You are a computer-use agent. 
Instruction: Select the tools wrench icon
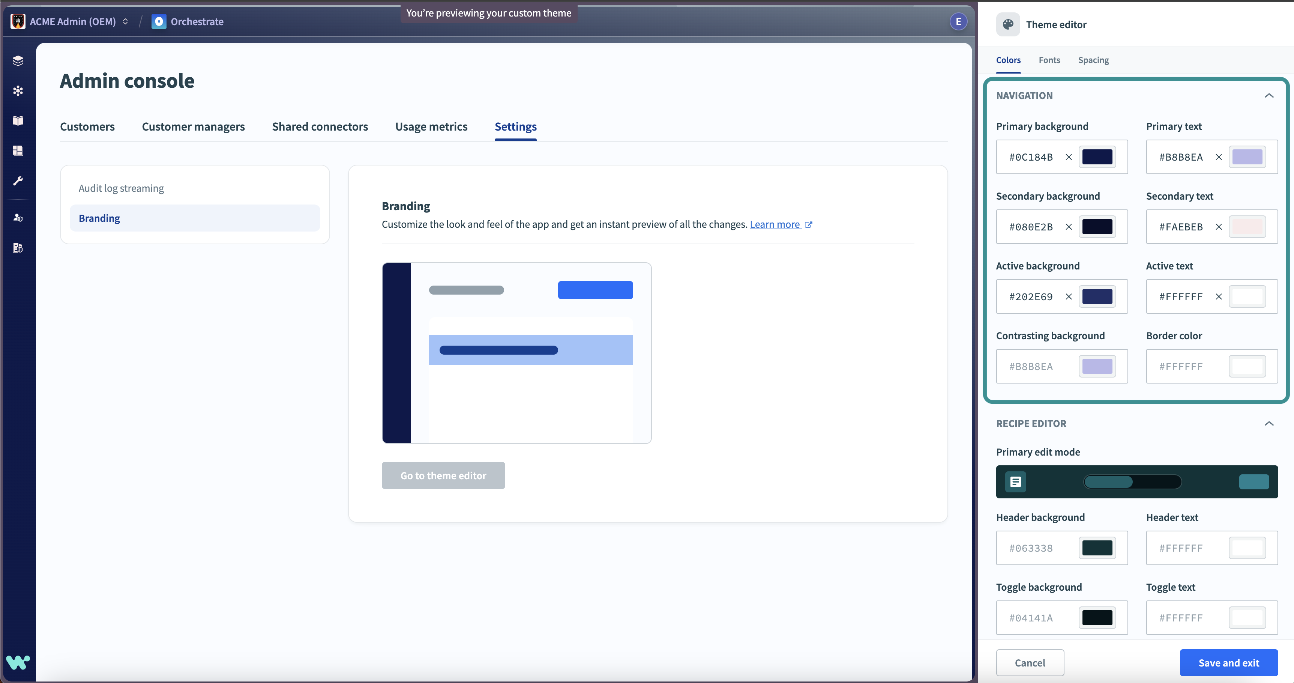18,181
